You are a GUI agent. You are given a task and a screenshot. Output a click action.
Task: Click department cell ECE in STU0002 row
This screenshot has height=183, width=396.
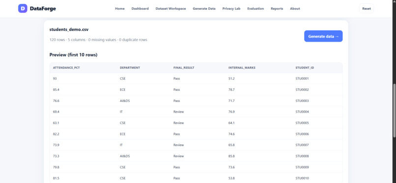tap(122, 90)
